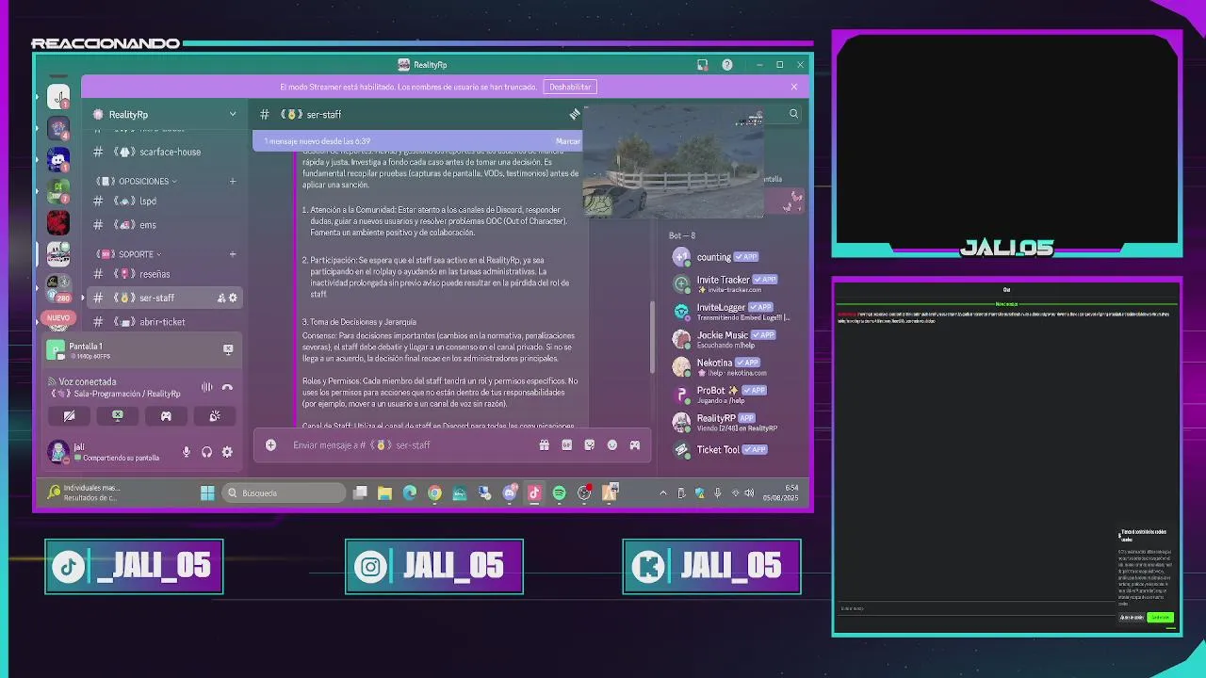Image resolution: width=1206 pixels, height=678 pixels.
Task: Open the Discord inbox icon in title bar
Action: (702, 65)
